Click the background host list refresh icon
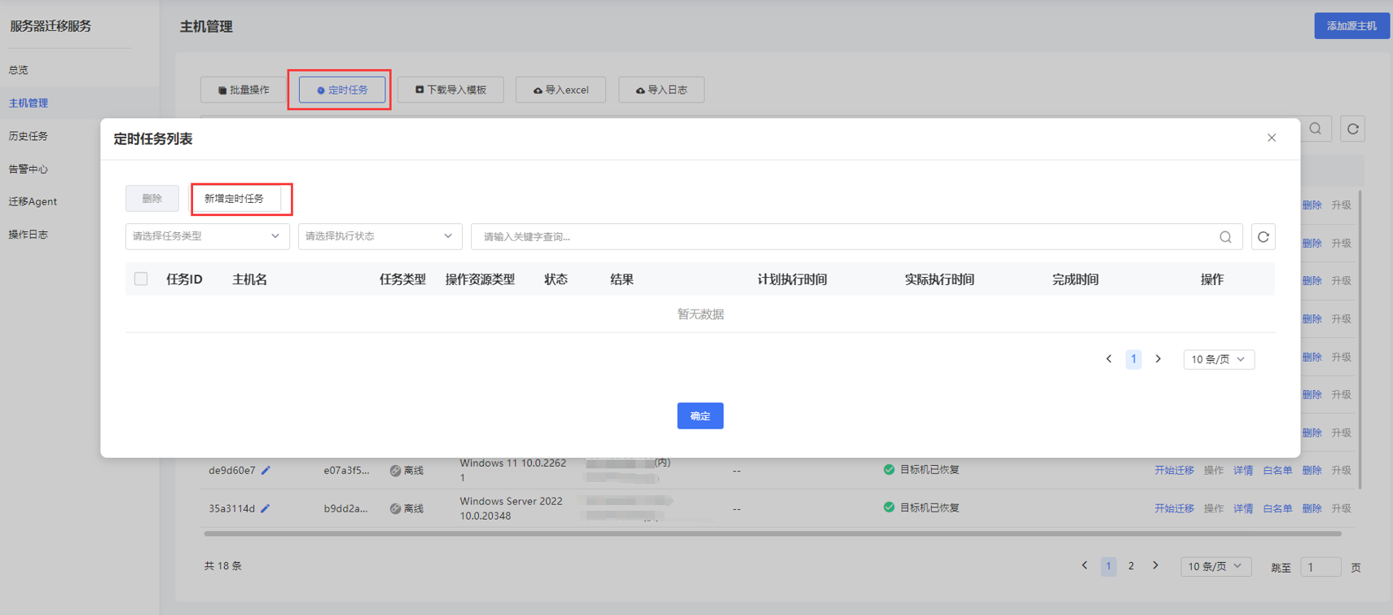1393x615 pixels. pyautogui.click(x=1353, y=129)
